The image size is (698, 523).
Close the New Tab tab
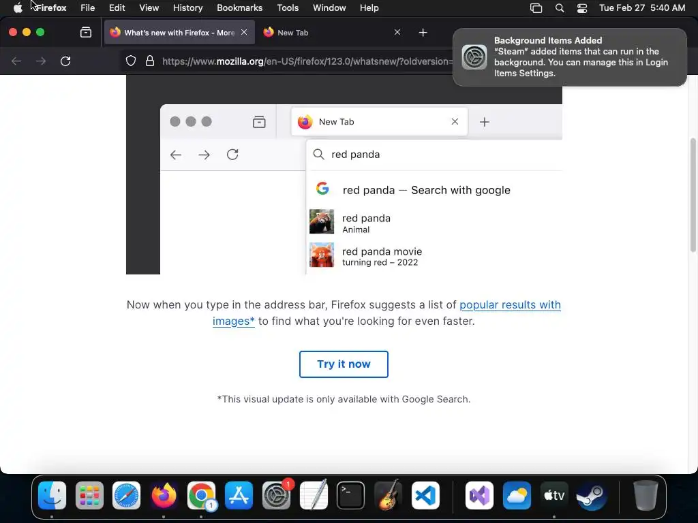click(397, 32)
